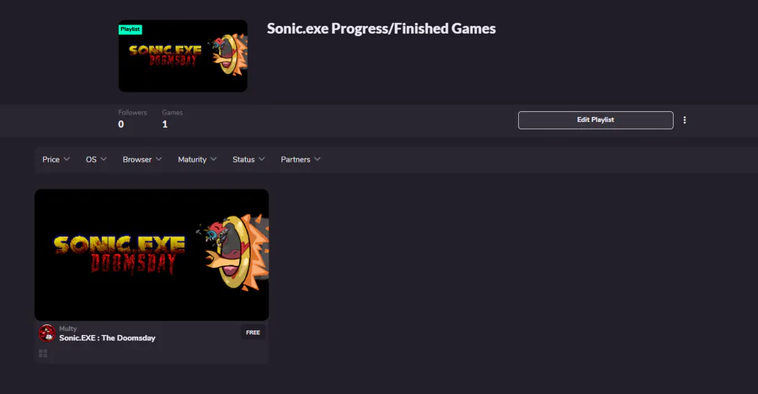This screenshot has height=394, width=758.
Task: Open the Sonic.EXE : The Doomsday title link
Action: coord(107,338)
